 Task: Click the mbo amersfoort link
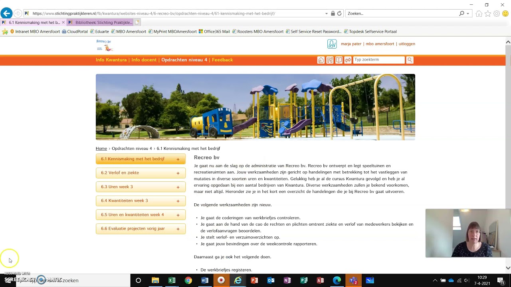click(380, 44)
